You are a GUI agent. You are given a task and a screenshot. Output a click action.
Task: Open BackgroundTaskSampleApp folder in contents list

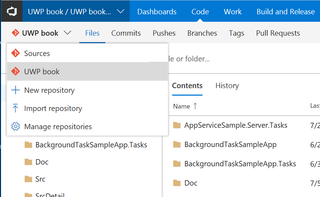click(230, 145)
